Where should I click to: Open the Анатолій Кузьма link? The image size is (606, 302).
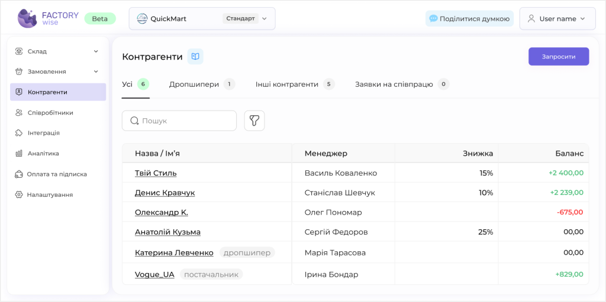click(x=167, y=232)
